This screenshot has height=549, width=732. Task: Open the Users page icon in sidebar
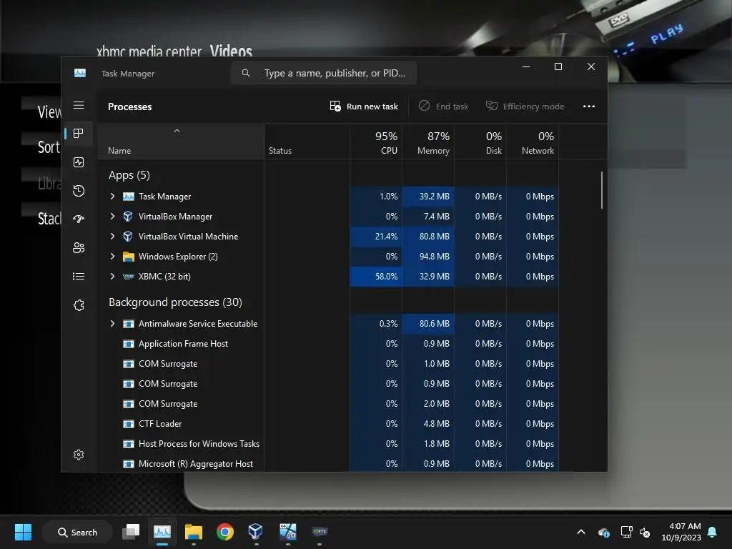79,247
